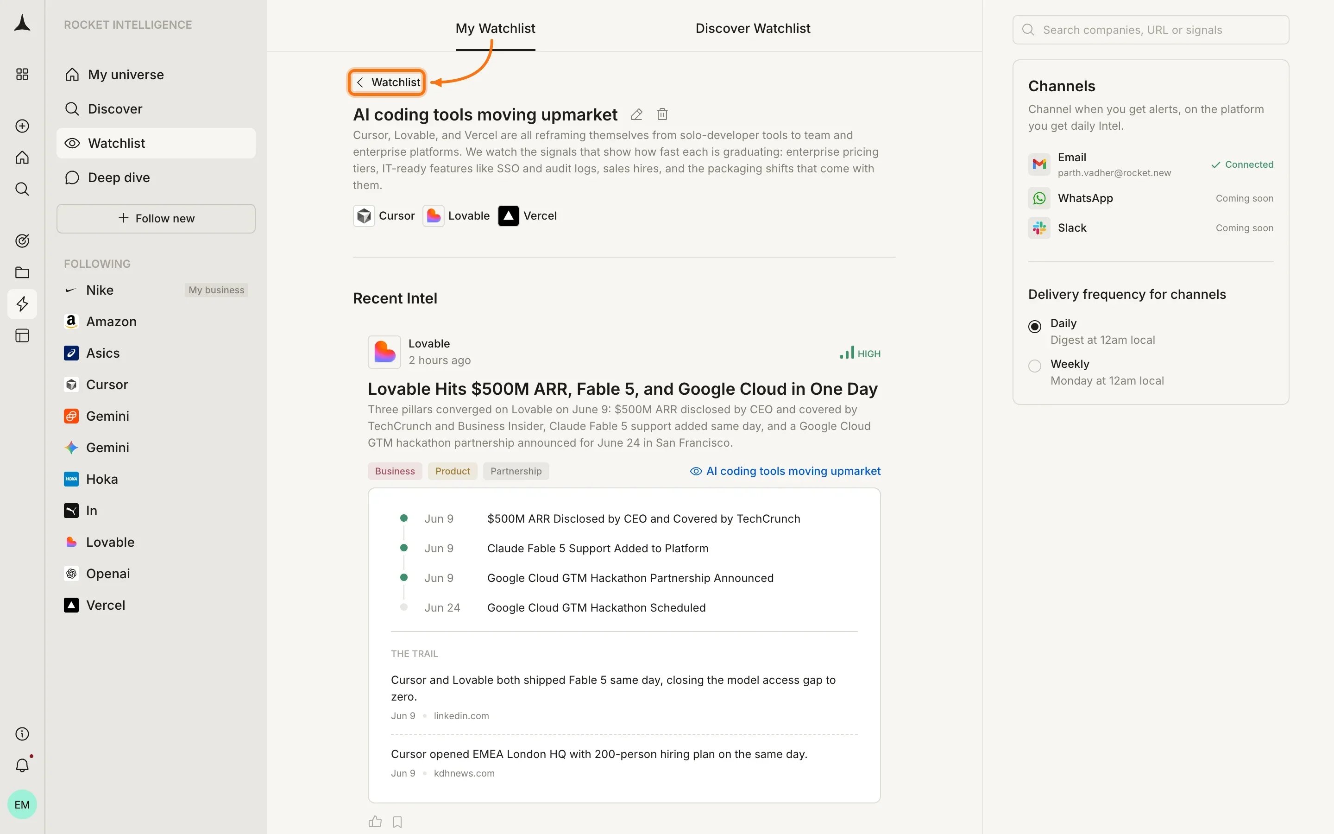Click the home icon in left rail
Image resolution: width=1334 pixels, height=834 pixels.
coord(22,158)
